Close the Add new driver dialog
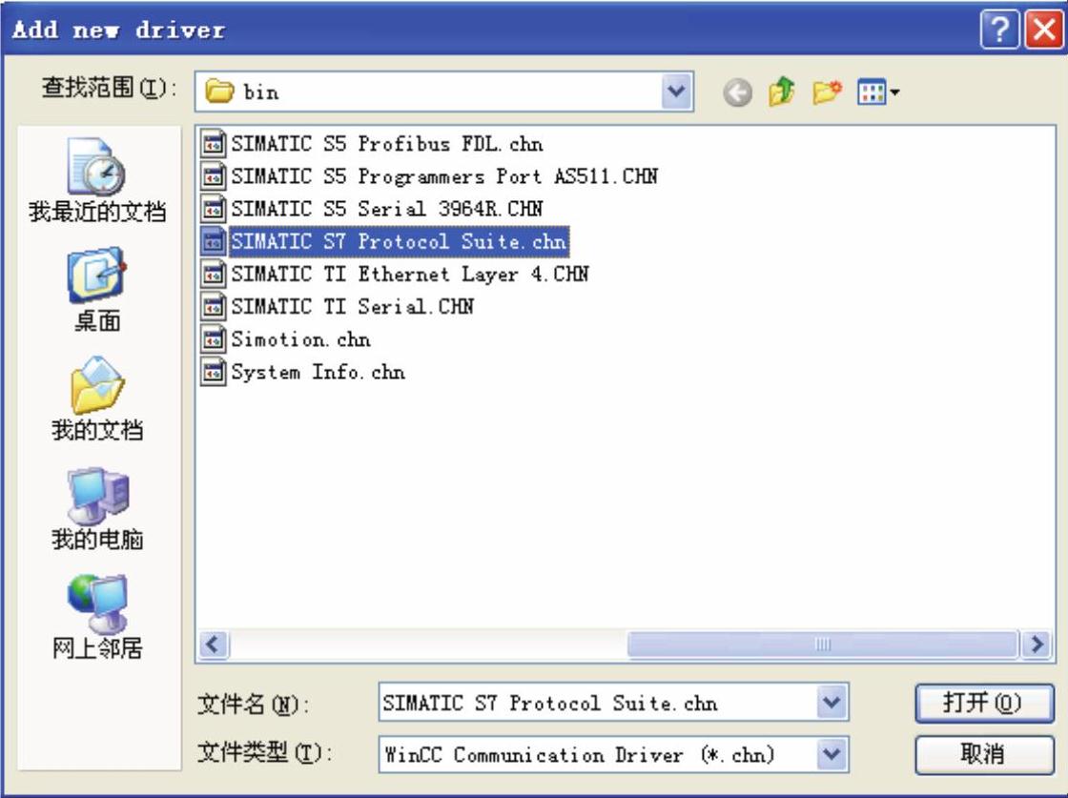The height and width of the screenshot is (798, 1068). coord(1043,30)
